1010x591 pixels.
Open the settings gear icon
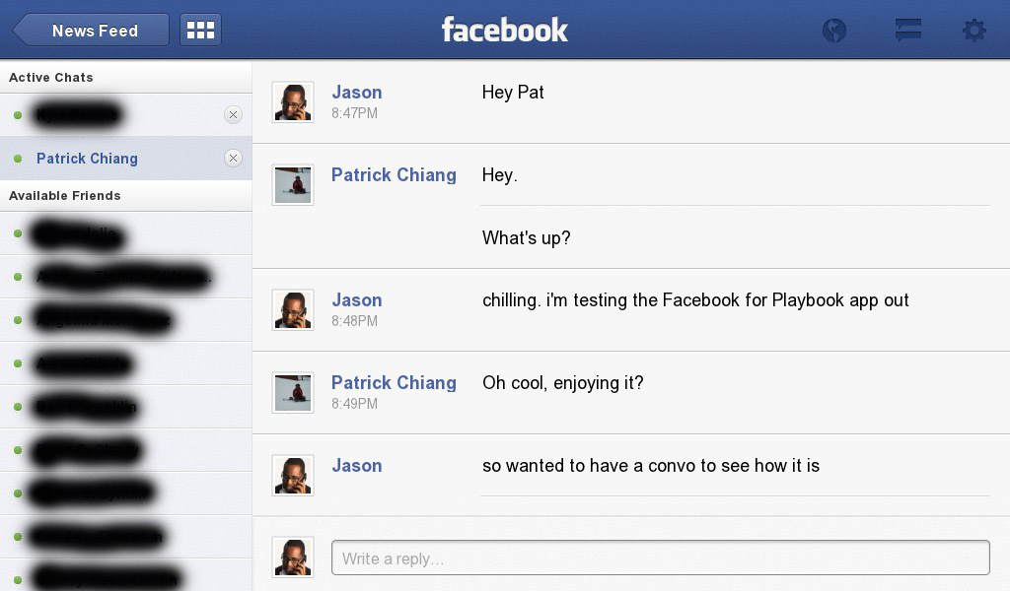click(974, 31)
